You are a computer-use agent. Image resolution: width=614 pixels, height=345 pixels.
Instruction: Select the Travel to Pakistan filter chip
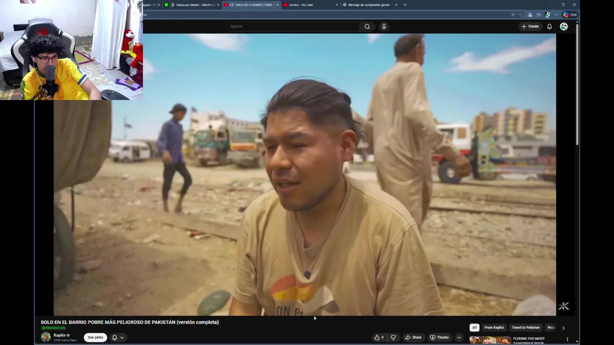point(526,327)
